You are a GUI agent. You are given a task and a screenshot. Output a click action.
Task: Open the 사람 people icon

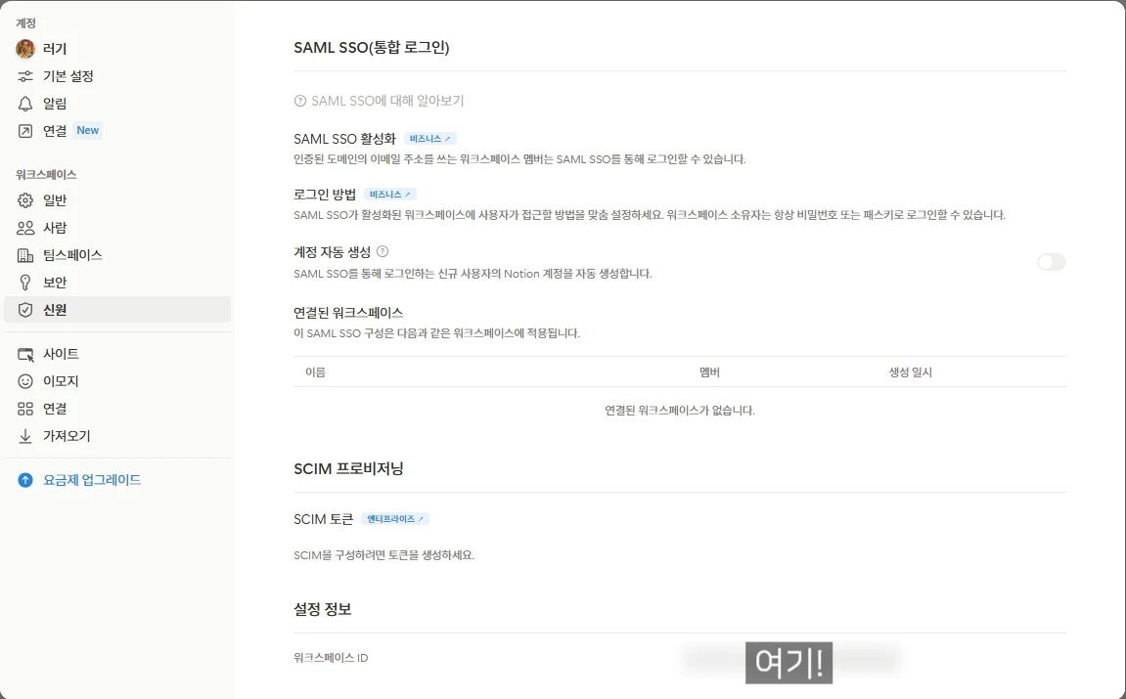25,228
